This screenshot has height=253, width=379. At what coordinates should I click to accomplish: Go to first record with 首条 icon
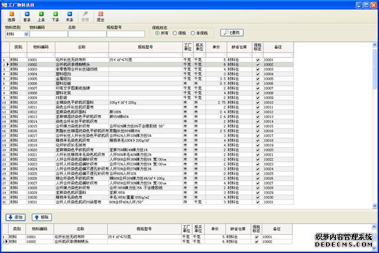pos(27,15)
